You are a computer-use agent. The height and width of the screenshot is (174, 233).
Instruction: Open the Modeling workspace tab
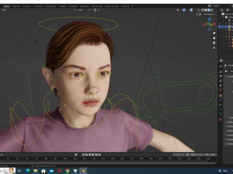17,6
